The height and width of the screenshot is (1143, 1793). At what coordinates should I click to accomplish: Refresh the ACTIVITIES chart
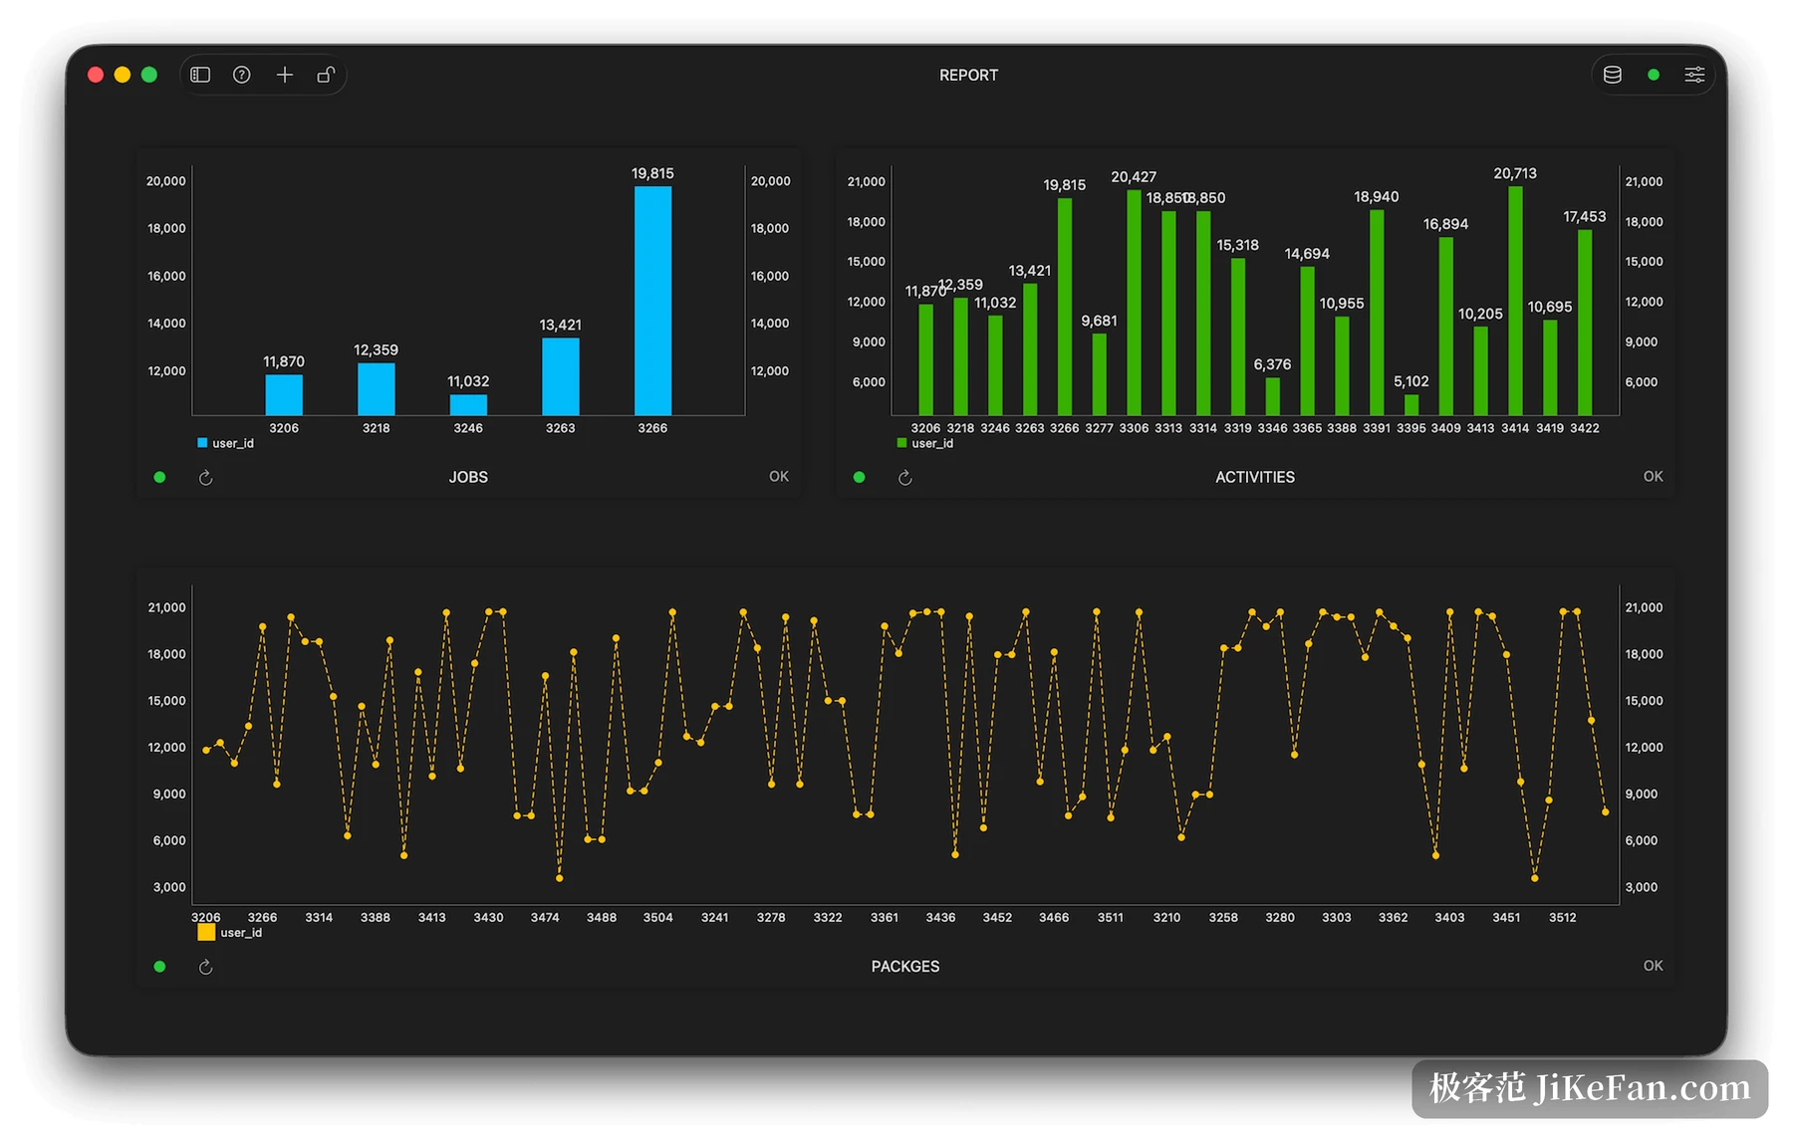(x=905, y=478)
